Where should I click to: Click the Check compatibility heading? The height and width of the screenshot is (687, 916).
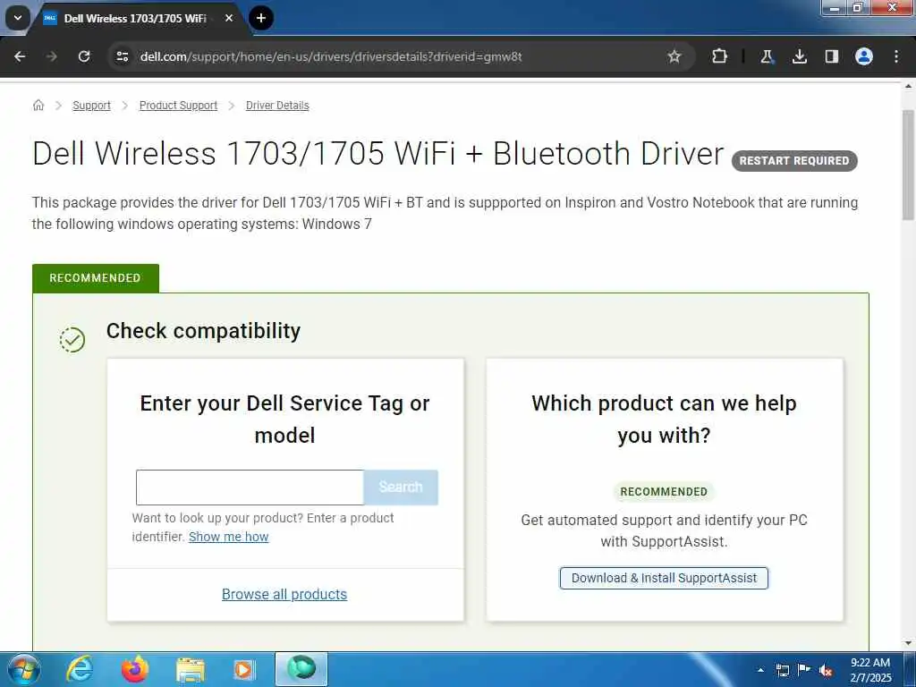tap(203, 331)
